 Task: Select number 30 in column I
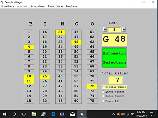tap(45, 101)
